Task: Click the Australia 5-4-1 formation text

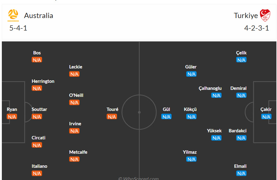Action: coord(18,28)
